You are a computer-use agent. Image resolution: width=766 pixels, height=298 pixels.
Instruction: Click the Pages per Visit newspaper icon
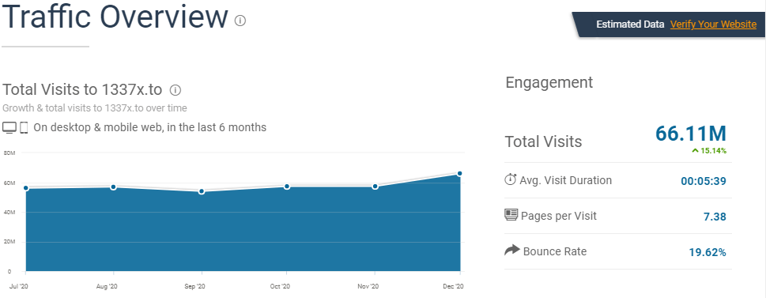[511, 215]
